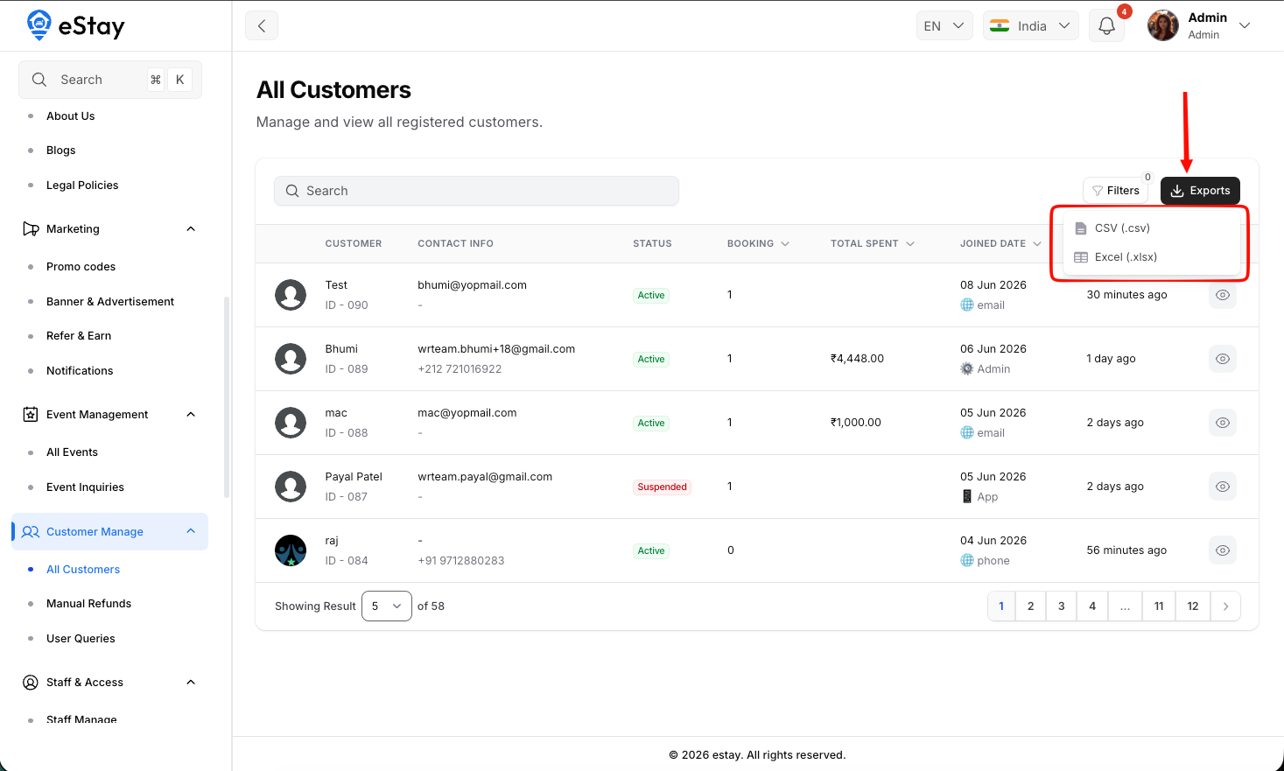Collapse the Event Management section
Viewport: 1284px width, 771px height.
tap(191, 415)
